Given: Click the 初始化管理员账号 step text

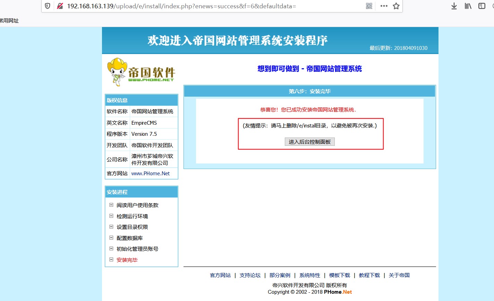Looking at the screenshot, I should click(137, 249).
